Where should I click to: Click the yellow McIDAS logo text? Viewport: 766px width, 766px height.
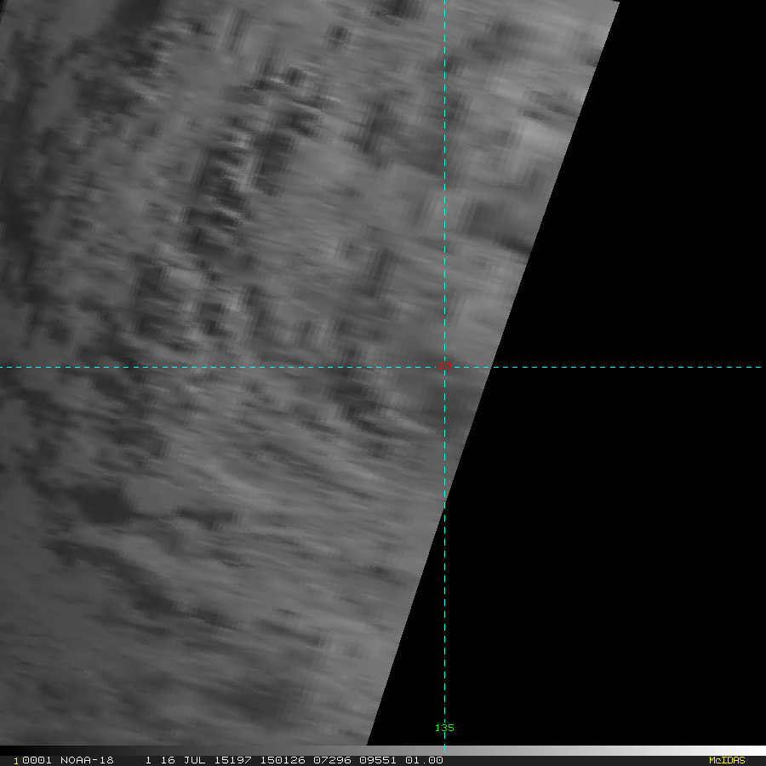(726, 760)
